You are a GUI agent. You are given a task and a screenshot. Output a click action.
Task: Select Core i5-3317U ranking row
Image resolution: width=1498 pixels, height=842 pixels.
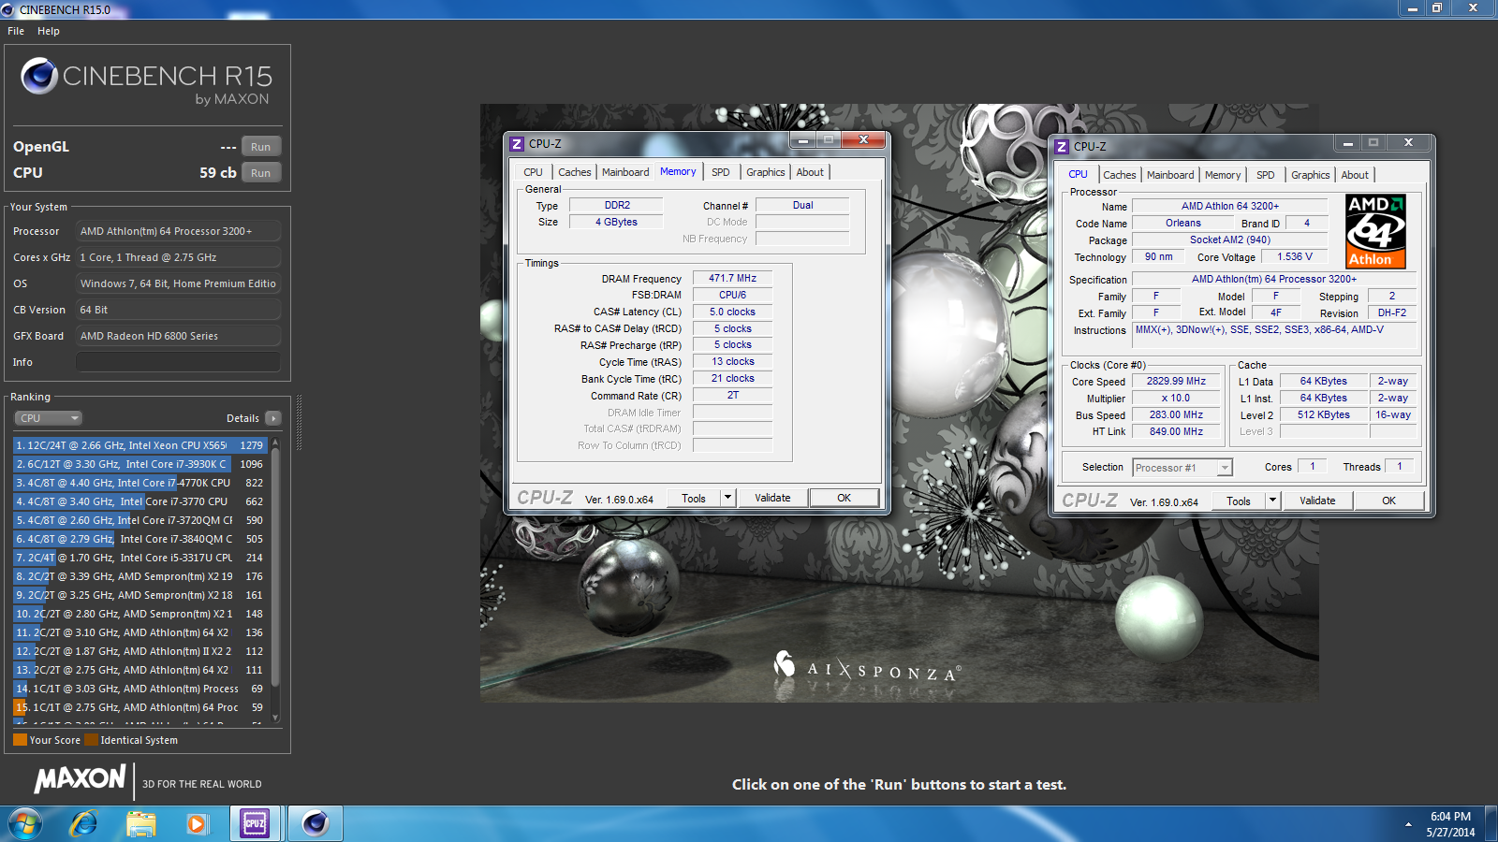click(140, 558)
